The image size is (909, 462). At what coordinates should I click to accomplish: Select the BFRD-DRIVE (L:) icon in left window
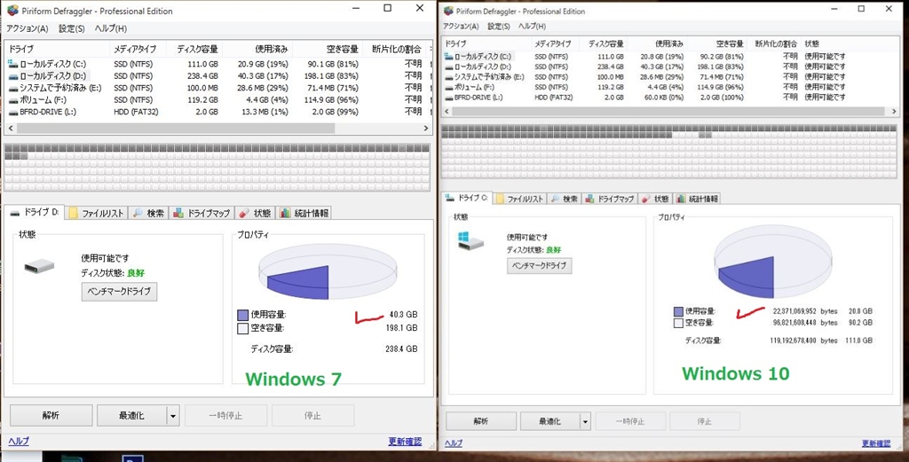point(12,112)
